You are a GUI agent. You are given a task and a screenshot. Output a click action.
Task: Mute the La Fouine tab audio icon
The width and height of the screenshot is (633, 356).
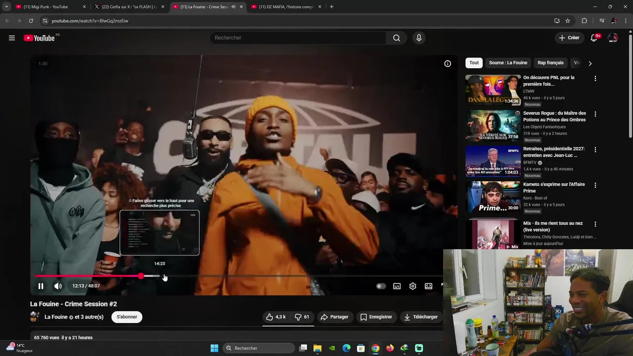point(233,7)
